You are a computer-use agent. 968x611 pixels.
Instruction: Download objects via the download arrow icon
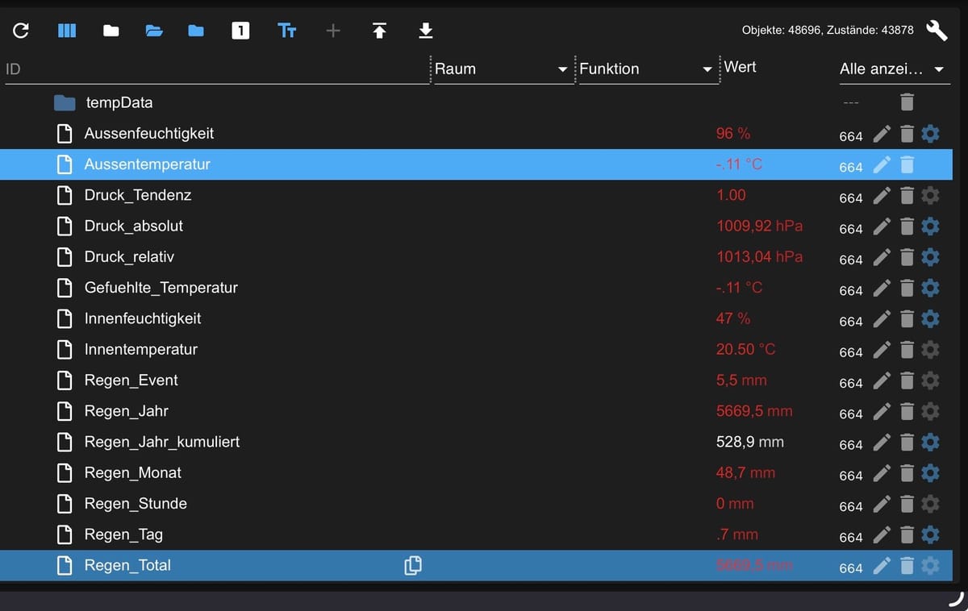(x=426, y=31)
